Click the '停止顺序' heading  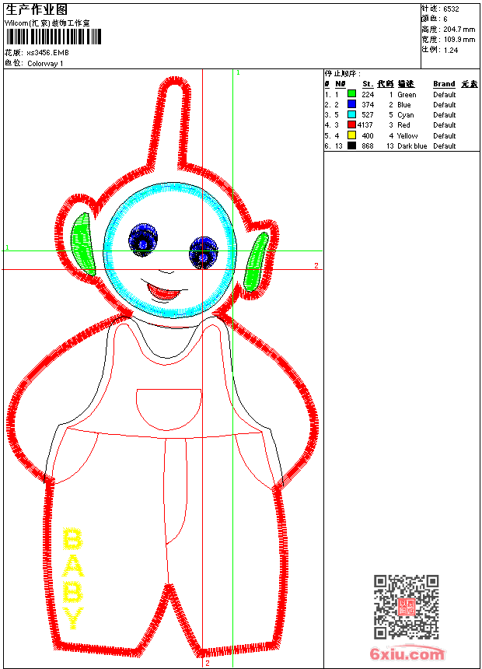343,73
